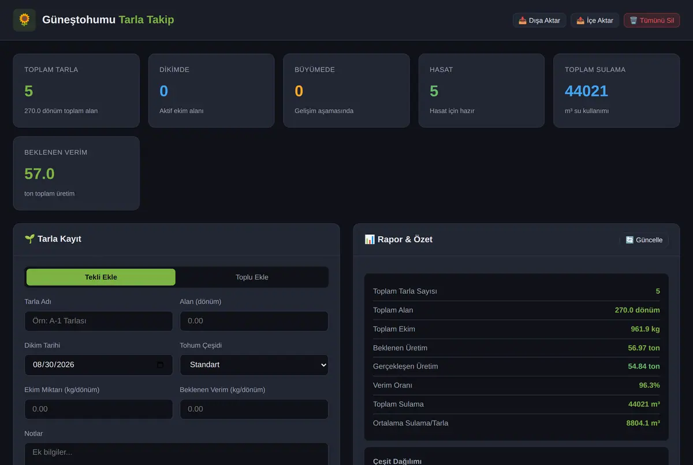Click the Dışa Aktar export button
Screen dimensions: 693x465
539,20
